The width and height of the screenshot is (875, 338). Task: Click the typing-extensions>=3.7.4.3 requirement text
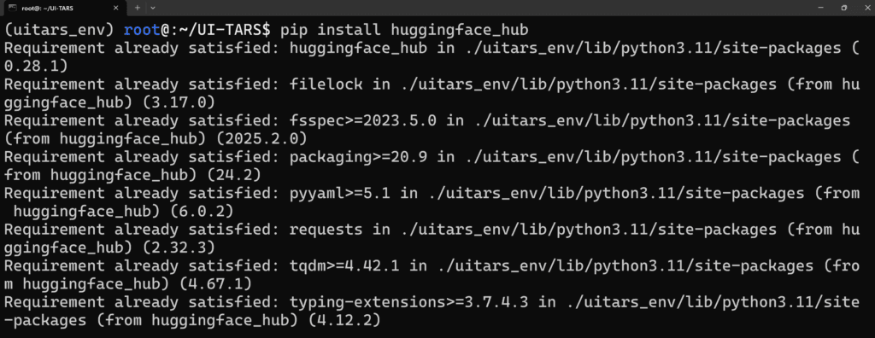pyautogui.click(x=414, y=303)
